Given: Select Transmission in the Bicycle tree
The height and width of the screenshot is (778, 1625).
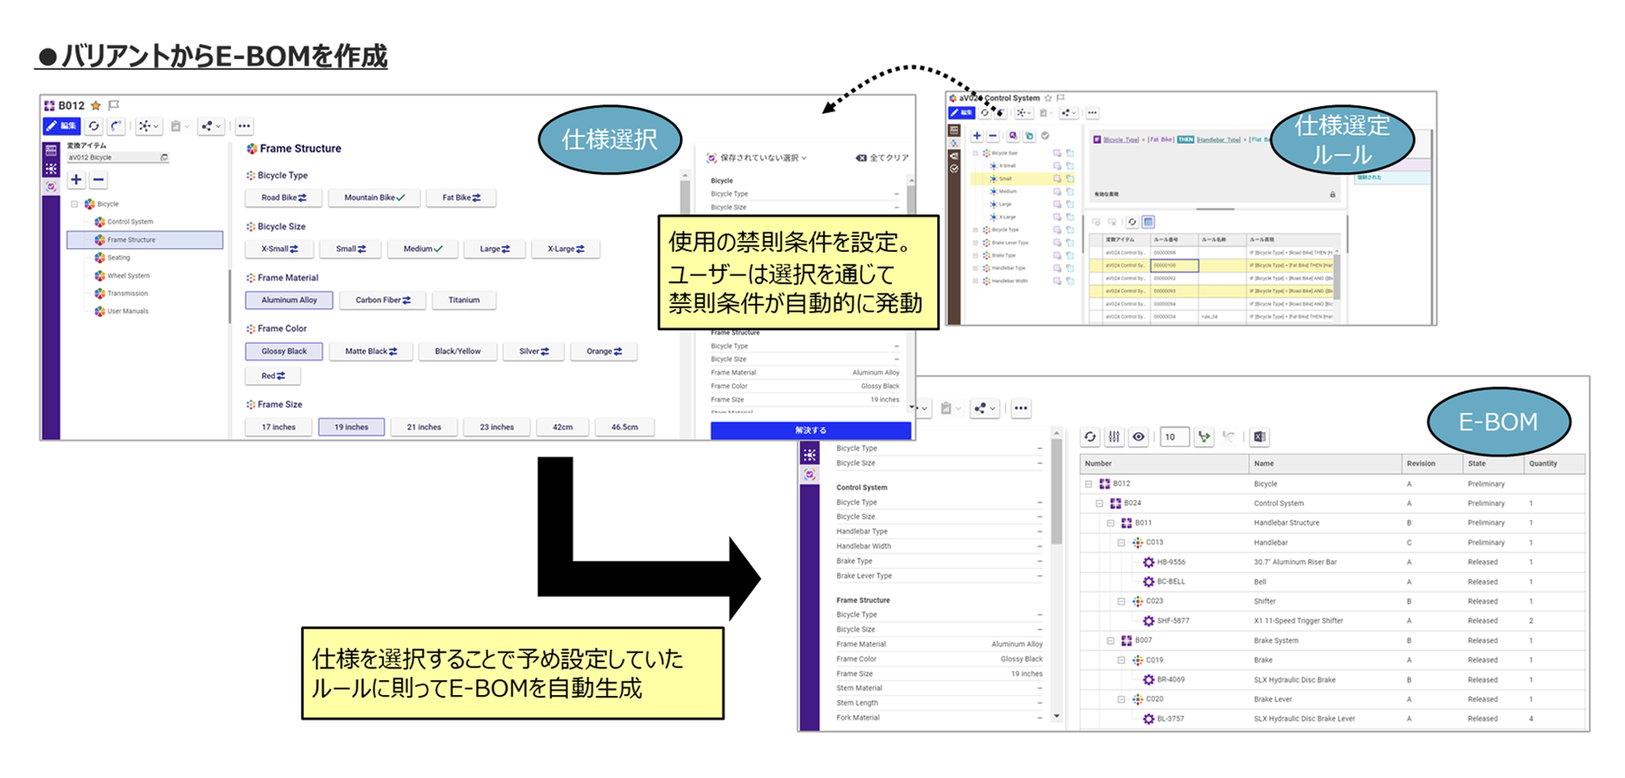Looking at the screenshot, I should pyautogui.click(x=127, y=293).
